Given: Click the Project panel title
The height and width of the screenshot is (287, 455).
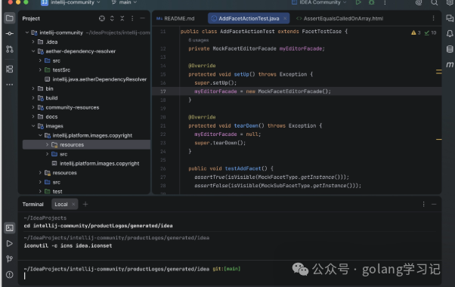Looking at the screenshot, I should (31, 19).
